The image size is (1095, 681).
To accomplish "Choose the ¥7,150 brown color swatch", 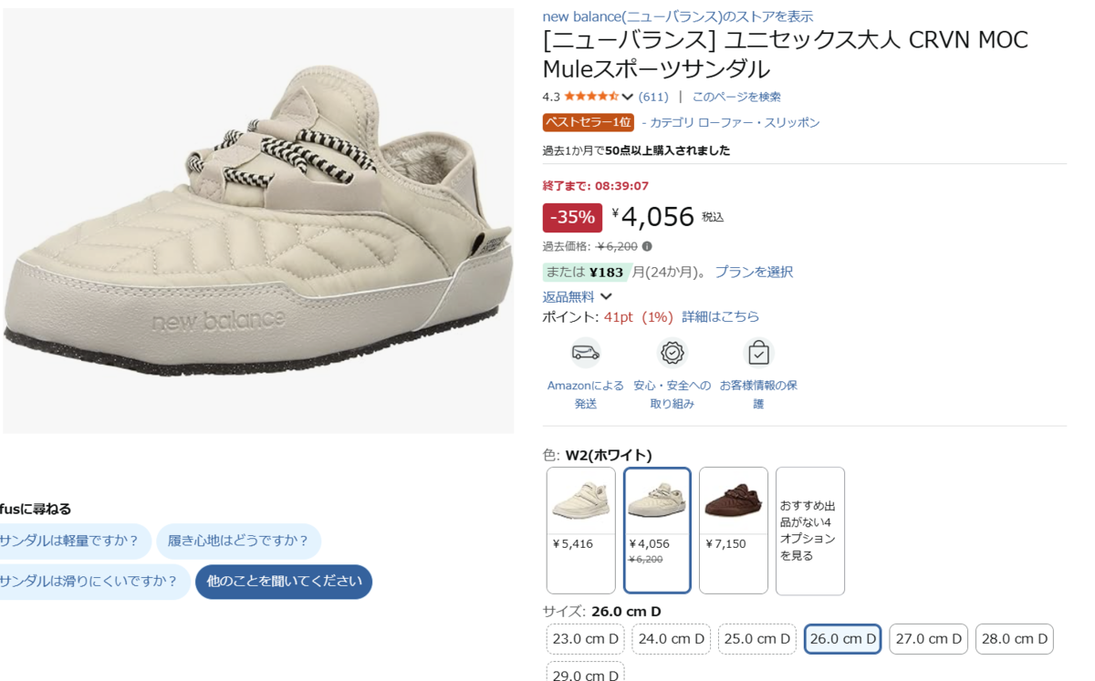I will click(x=733, y=530).
